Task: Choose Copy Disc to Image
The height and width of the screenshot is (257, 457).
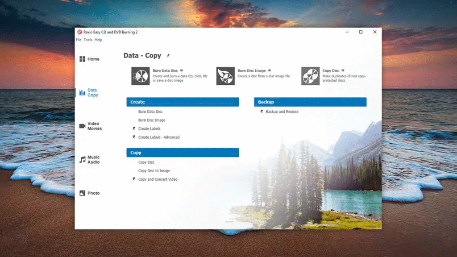Action: 154,171
